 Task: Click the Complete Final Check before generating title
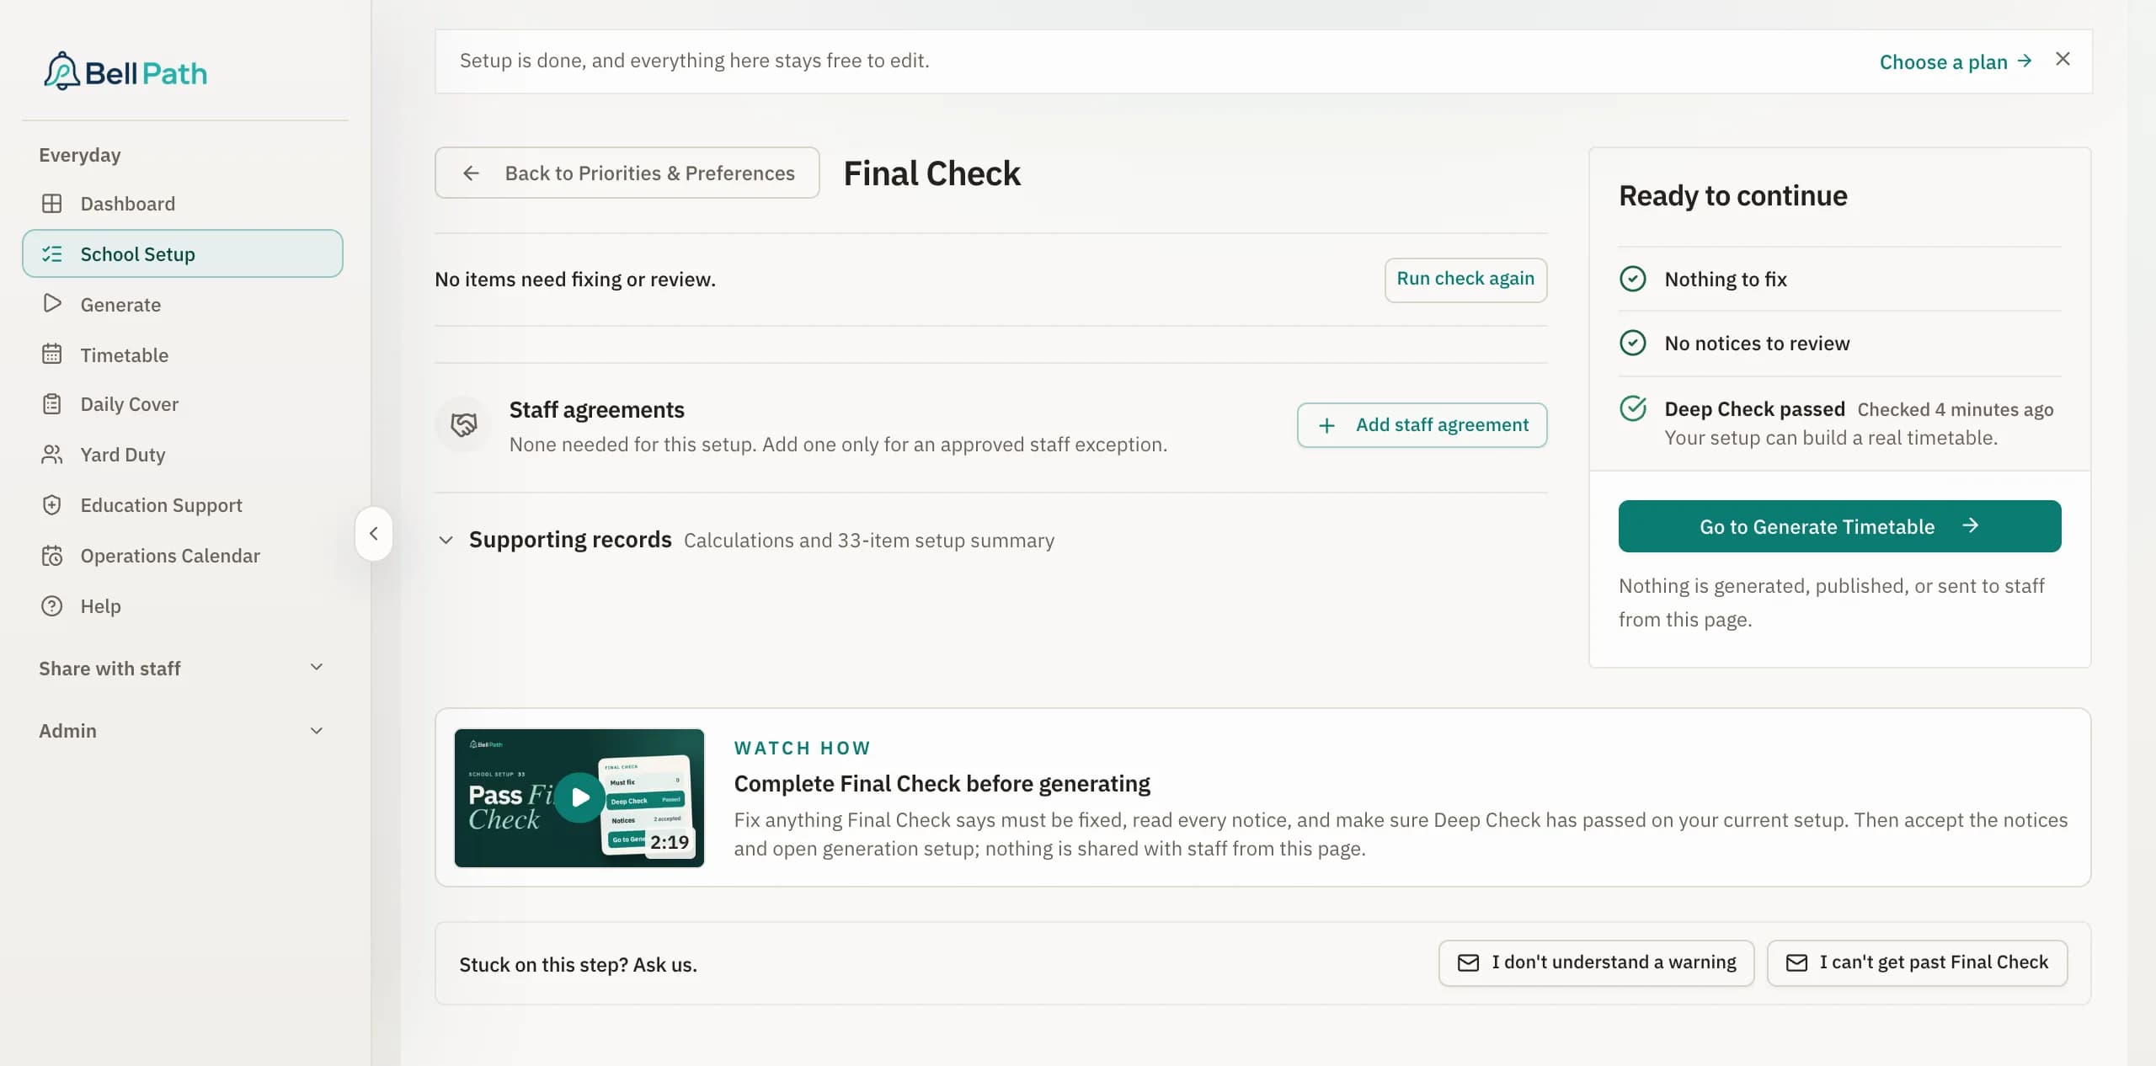tap(942, 784)
